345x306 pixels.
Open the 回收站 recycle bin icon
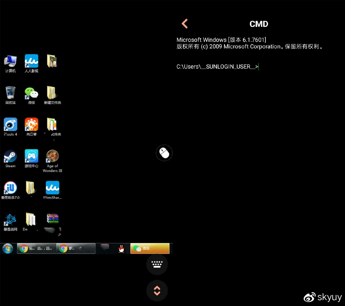[10, 95]
